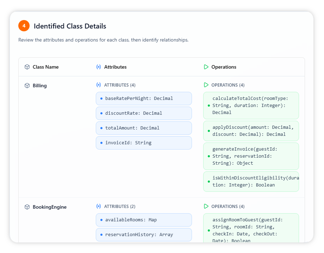The width and height of the screenshot is (324, 253).
Task: Click the play icon next to BookingEngine OPERATIONS (4)
Action: pyautogui.click(x=206, y=206)
